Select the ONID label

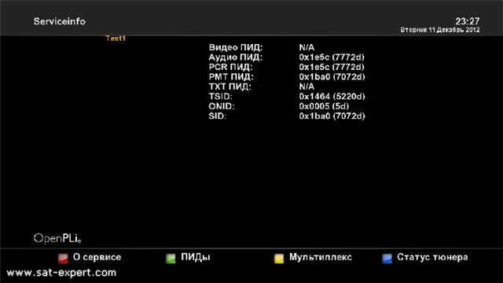222,106
